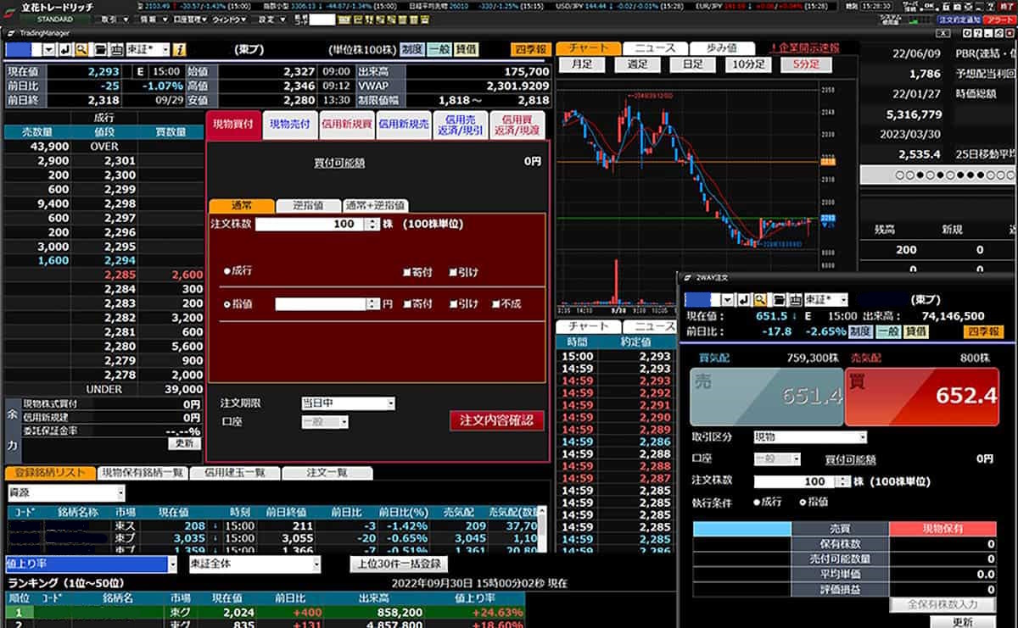Screen dimensions: 1018x628
Task: Select the 成行 radio in order form
Action: 227,271
